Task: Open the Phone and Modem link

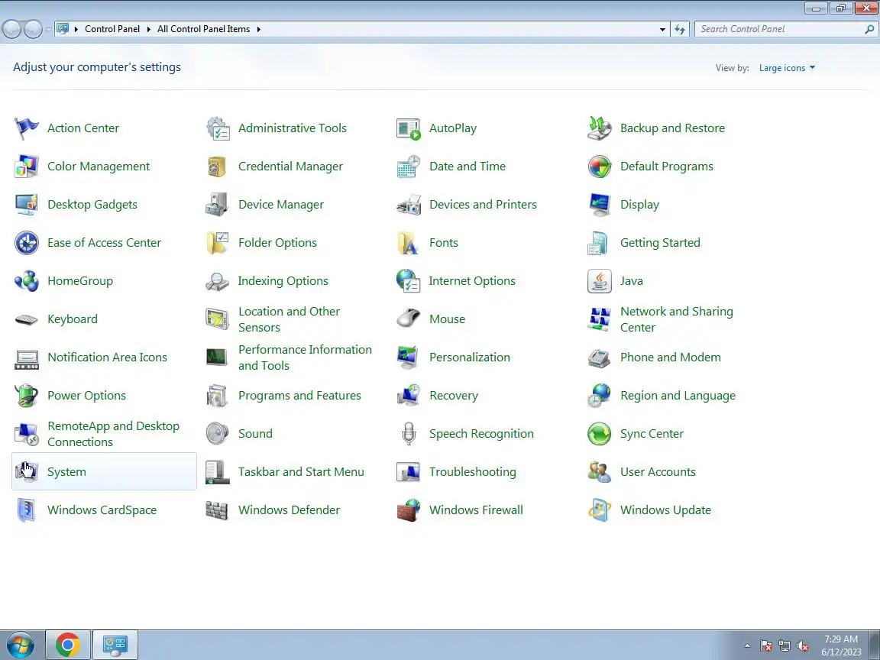Action: pos(670,357)
